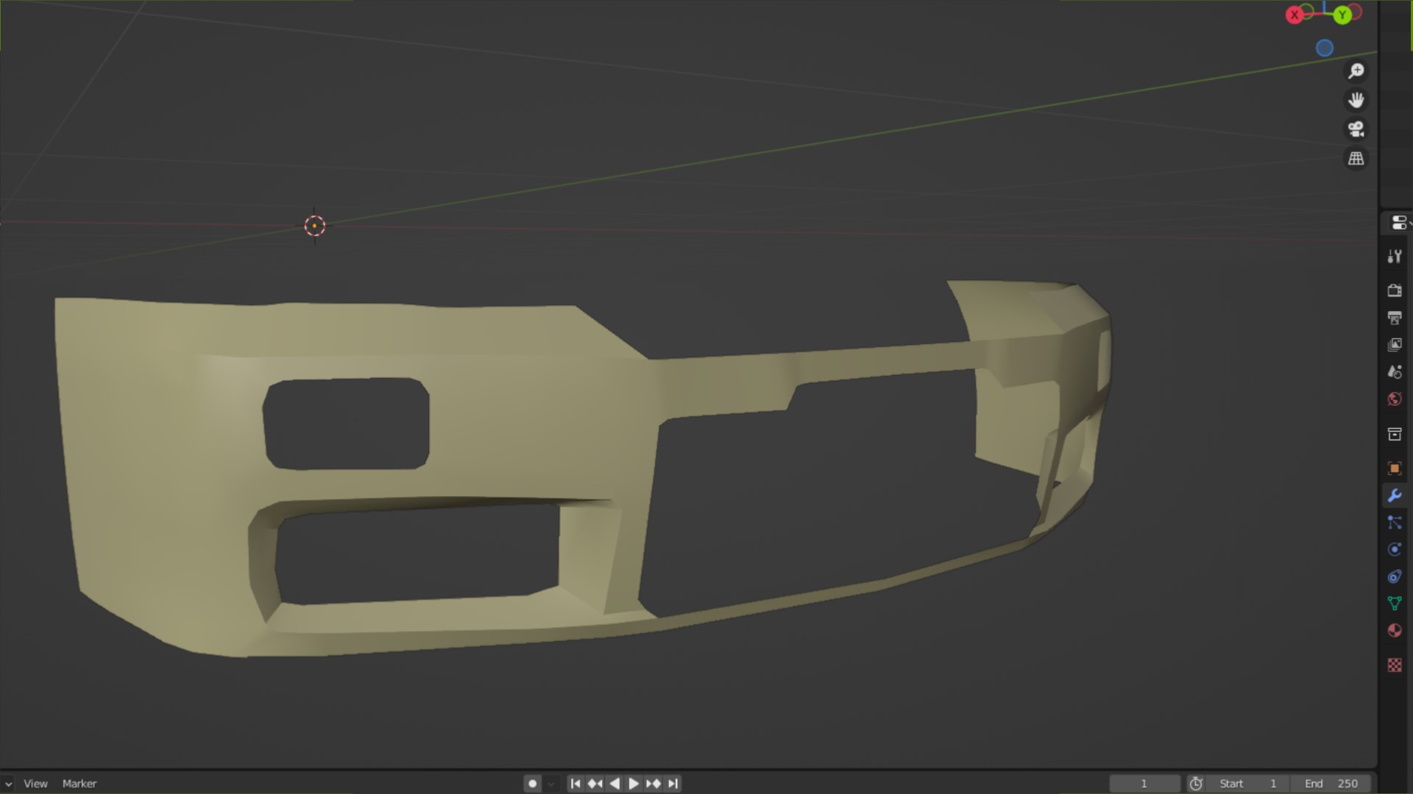1413x794 pixels.
Task: Open the timeline Marker menu
Action: coord(79,784)
